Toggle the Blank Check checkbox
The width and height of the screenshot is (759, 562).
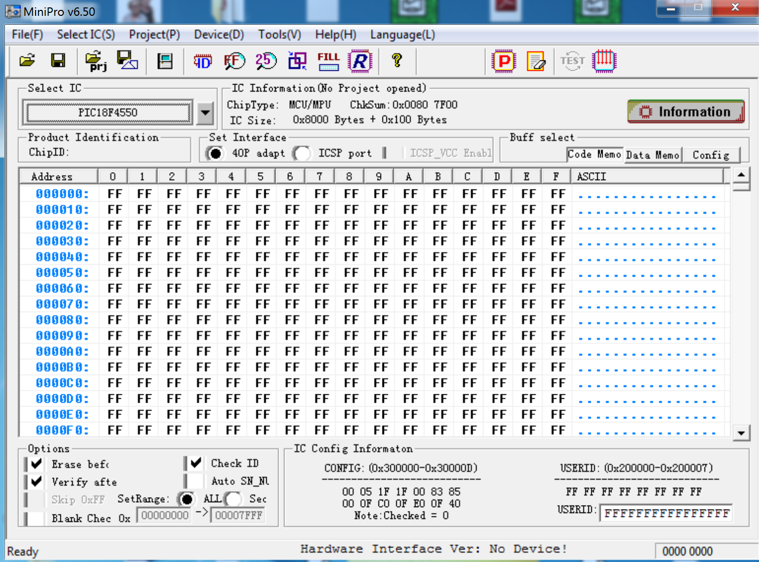click(34, 518)
